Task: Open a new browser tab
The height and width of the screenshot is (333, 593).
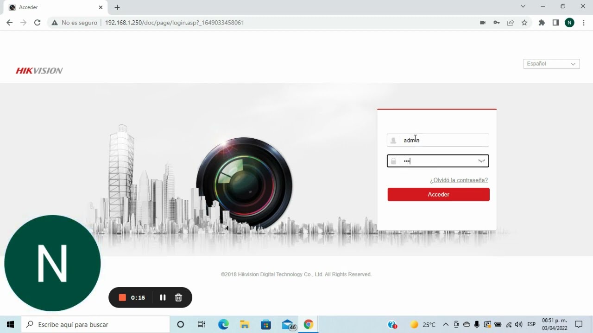Action: click(x=117, y=7)
